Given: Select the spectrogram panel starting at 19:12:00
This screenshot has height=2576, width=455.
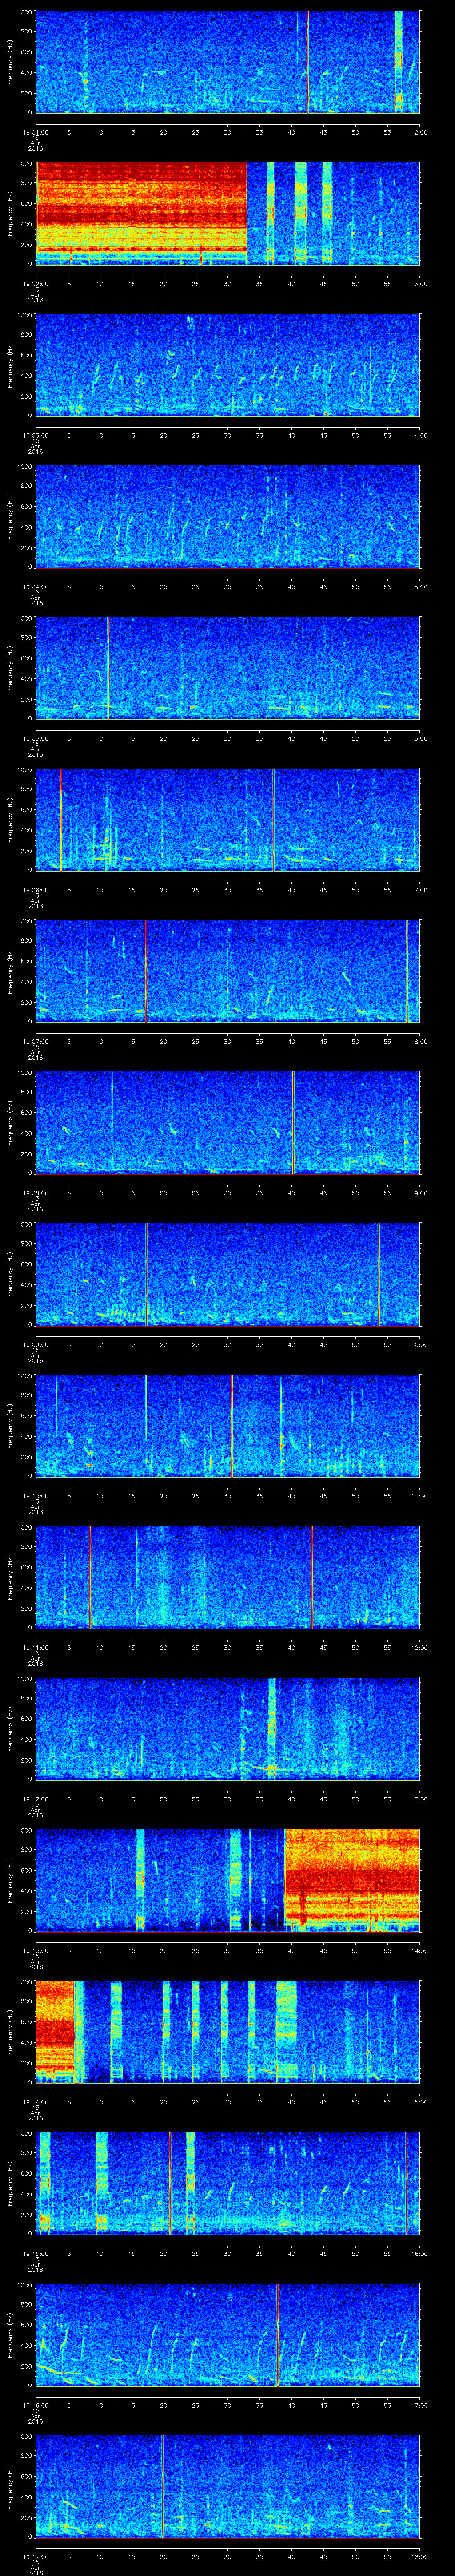Looking at the screenshot, I should click(x=228, y=1728).
